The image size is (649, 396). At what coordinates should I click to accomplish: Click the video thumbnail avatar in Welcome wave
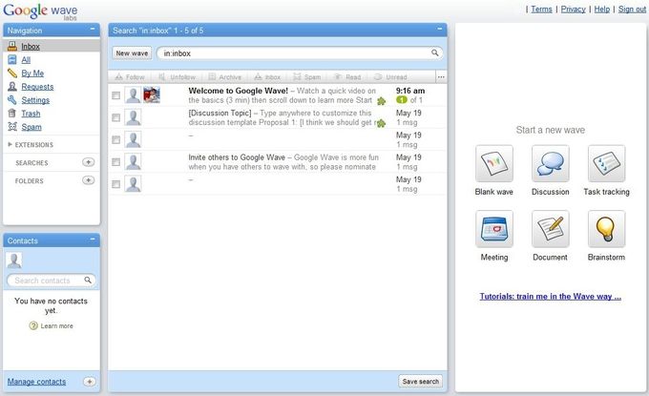point(152,95)
